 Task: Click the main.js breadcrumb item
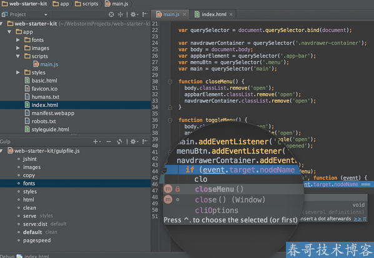(x=117, y=4)
